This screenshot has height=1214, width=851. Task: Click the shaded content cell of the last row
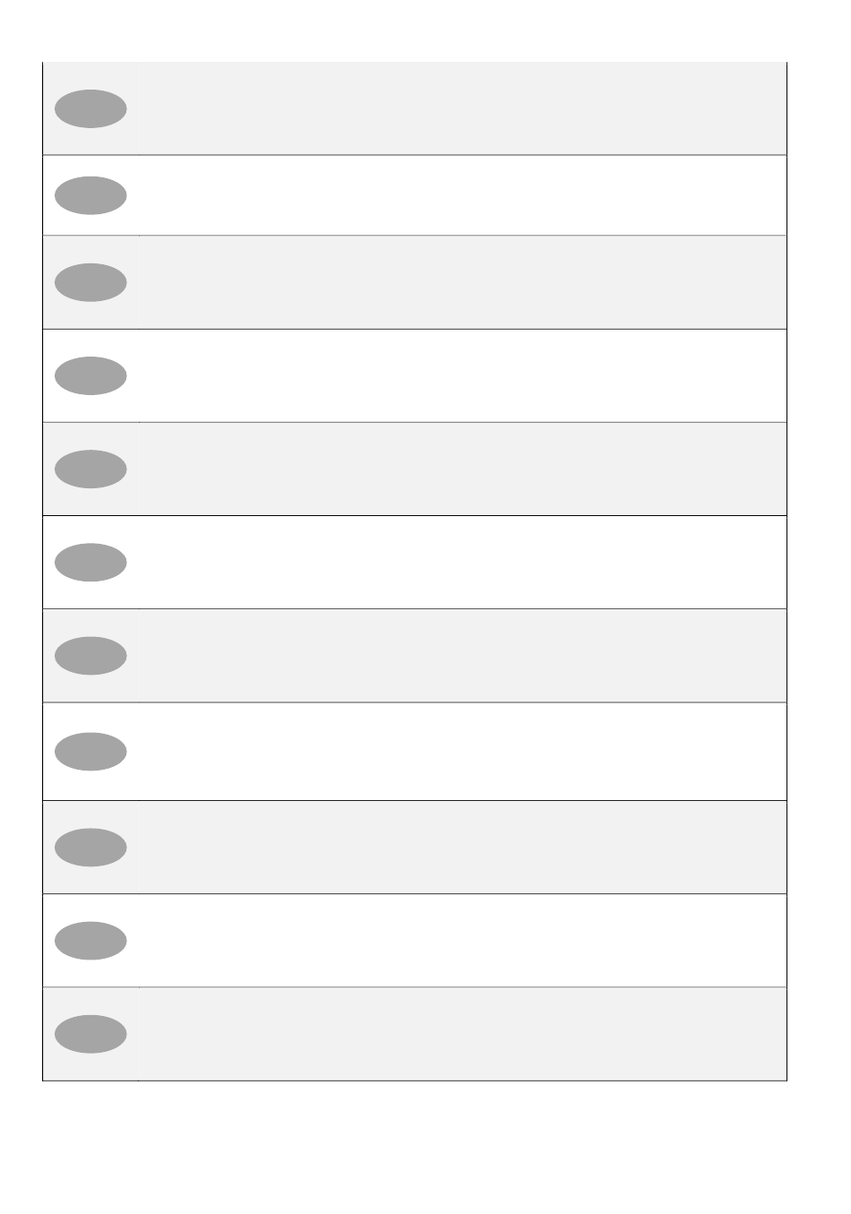pyautogui.click(x=462, y=1034)
